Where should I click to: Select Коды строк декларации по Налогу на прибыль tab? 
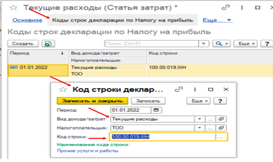pos(123,20)
